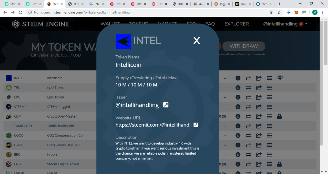The height and width of the screenshot is (174, 328).
Task: Click info icon in INTEL row
Action: (x=238, y=78)
